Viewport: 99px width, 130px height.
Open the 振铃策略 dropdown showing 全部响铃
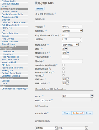[72, 31]
